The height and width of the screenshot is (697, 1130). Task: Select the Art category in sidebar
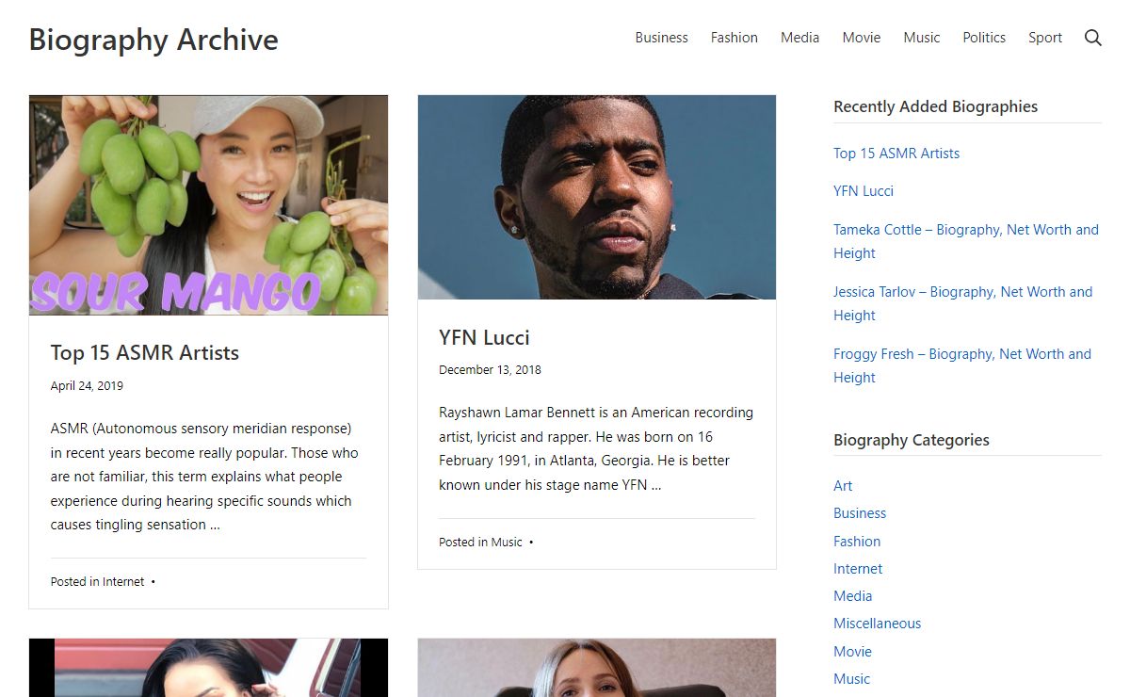click(x=843, y=486)
